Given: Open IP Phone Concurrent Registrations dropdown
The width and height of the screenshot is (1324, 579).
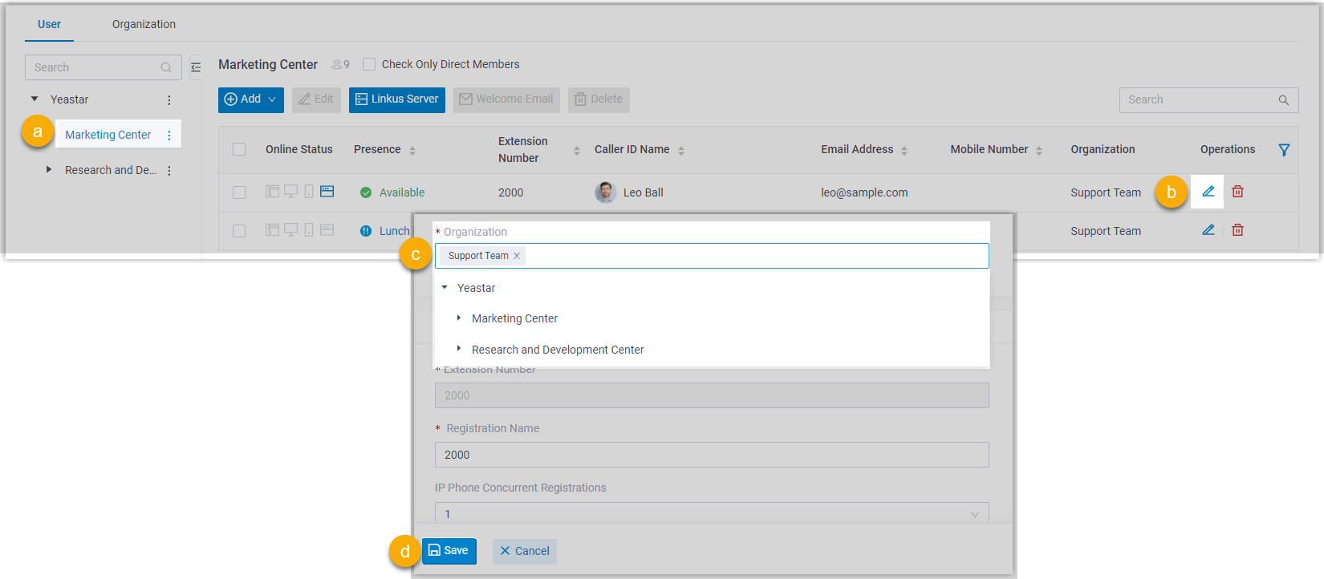Looking at the screenshot, I should pos(711,513).
